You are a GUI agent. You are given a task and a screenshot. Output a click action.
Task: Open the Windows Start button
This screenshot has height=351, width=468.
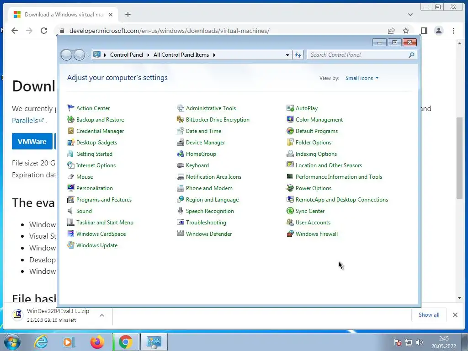click(12, 342)
